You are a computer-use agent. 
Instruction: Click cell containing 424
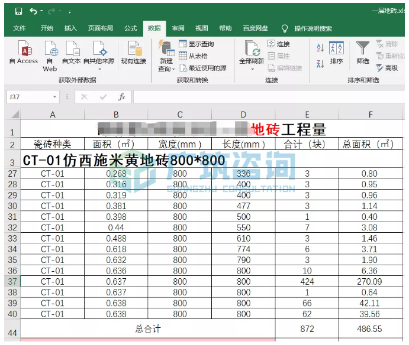(307, 281)
